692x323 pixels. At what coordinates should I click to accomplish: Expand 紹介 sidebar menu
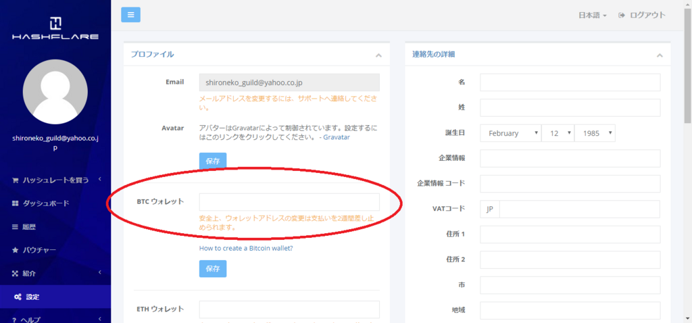[55, 274]
